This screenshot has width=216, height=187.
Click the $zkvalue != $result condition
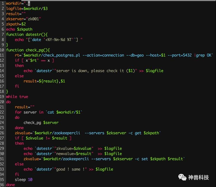46,138
